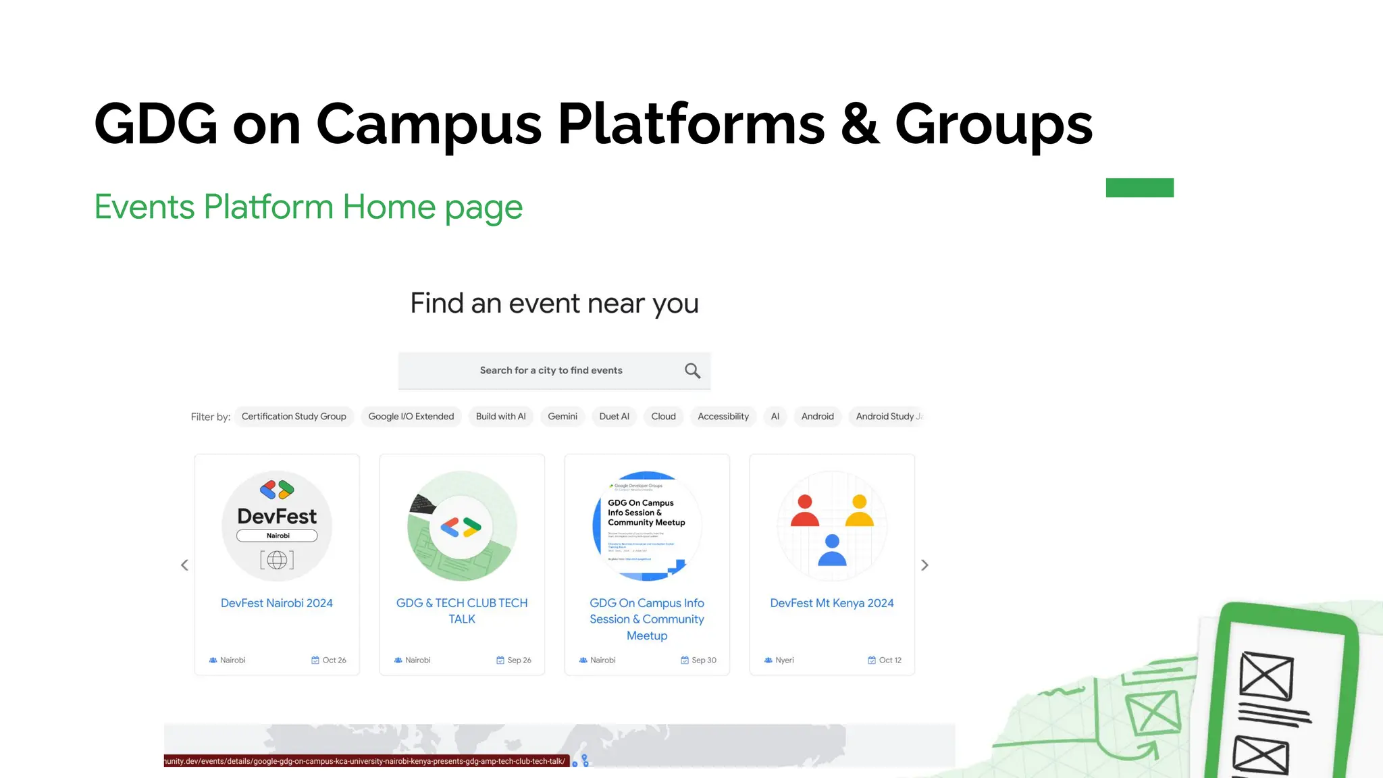Click group icon beside Nyeri
Screen dimensions: 1383x778
click(768, 660)
